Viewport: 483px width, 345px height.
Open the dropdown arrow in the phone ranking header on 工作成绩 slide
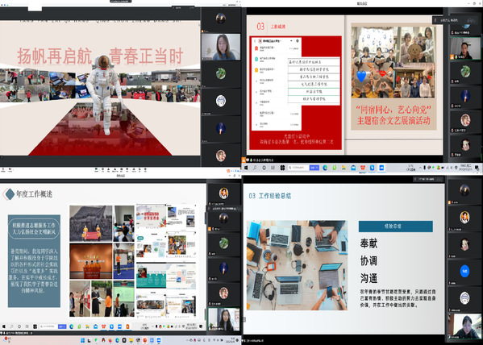click(291, 40)
